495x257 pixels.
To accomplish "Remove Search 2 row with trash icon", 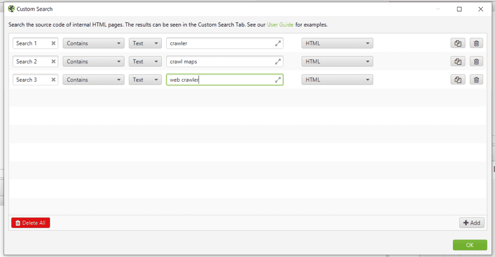I will point(476,61).
